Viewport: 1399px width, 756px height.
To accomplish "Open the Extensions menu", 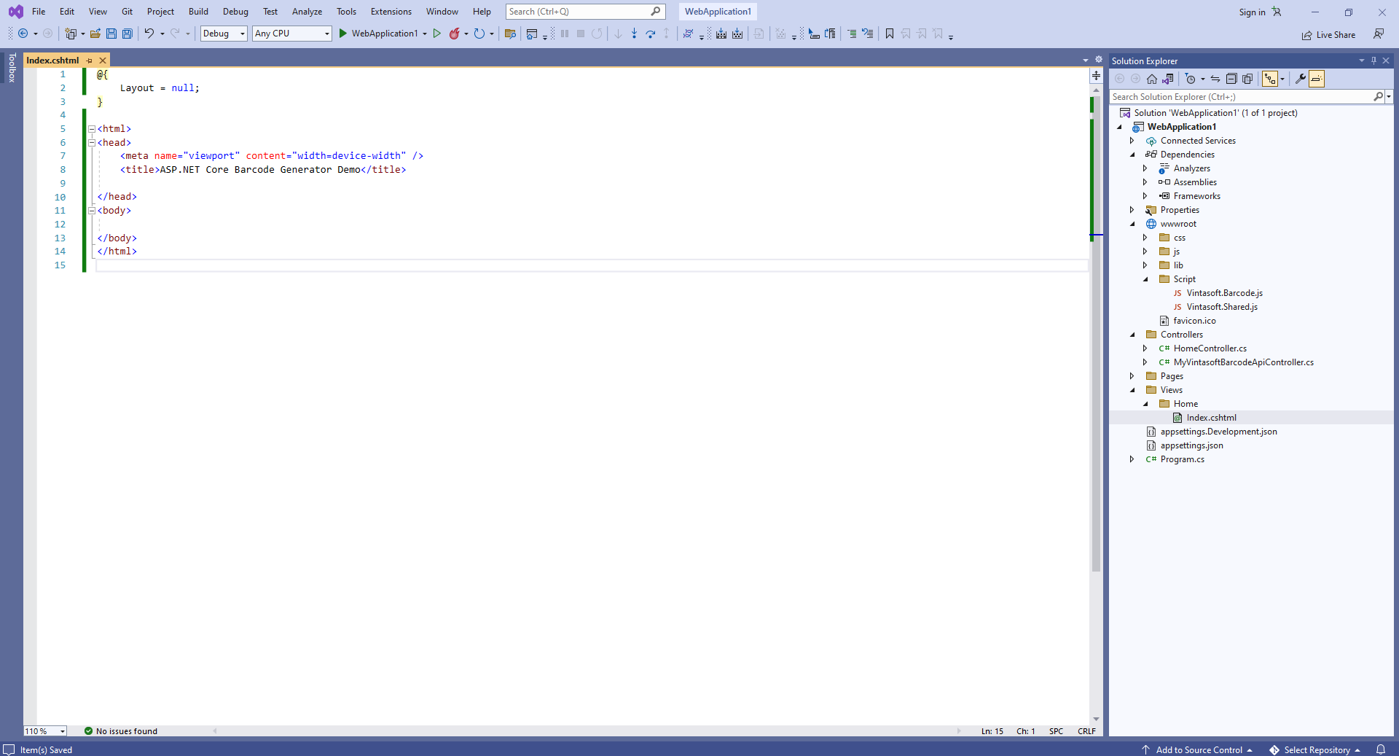I will (391, 12).
